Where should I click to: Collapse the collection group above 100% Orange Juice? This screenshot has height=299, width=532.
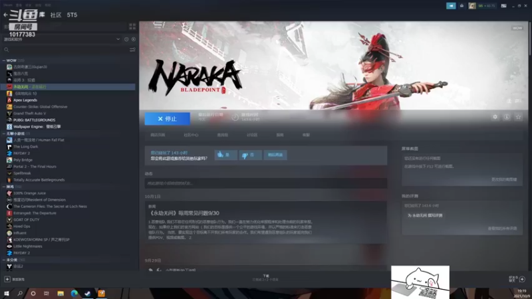(x=4, y=187)
